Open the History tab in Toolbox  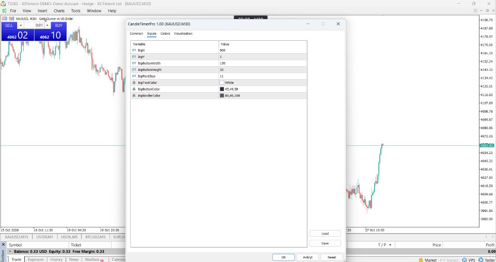click(x=56, y=259)
